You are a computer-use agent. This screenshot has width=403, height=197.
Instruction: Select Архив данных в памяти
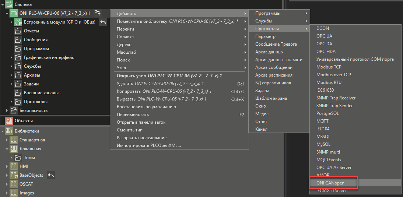pos(279,60)
